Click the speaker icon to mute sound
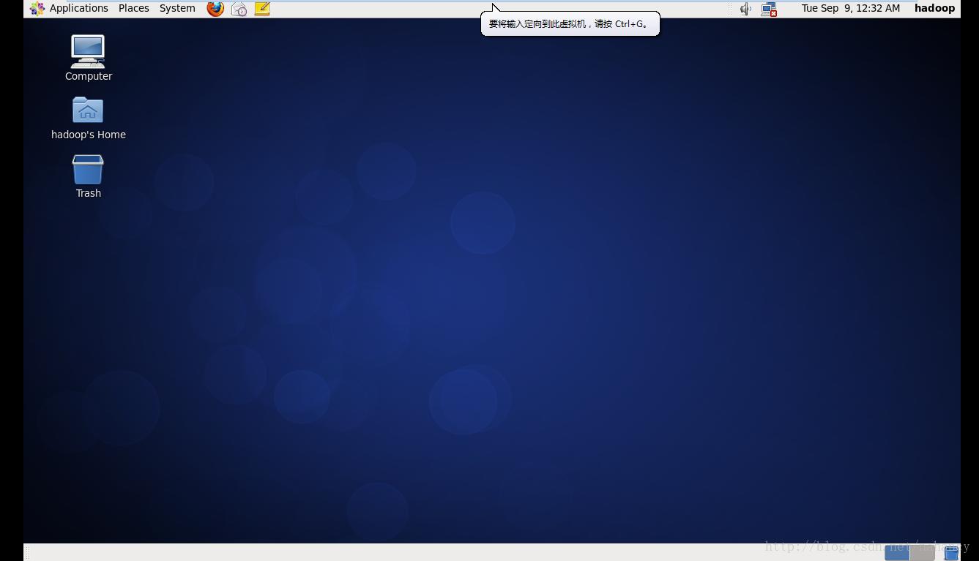The image size is (979, 561). point(745,9)
